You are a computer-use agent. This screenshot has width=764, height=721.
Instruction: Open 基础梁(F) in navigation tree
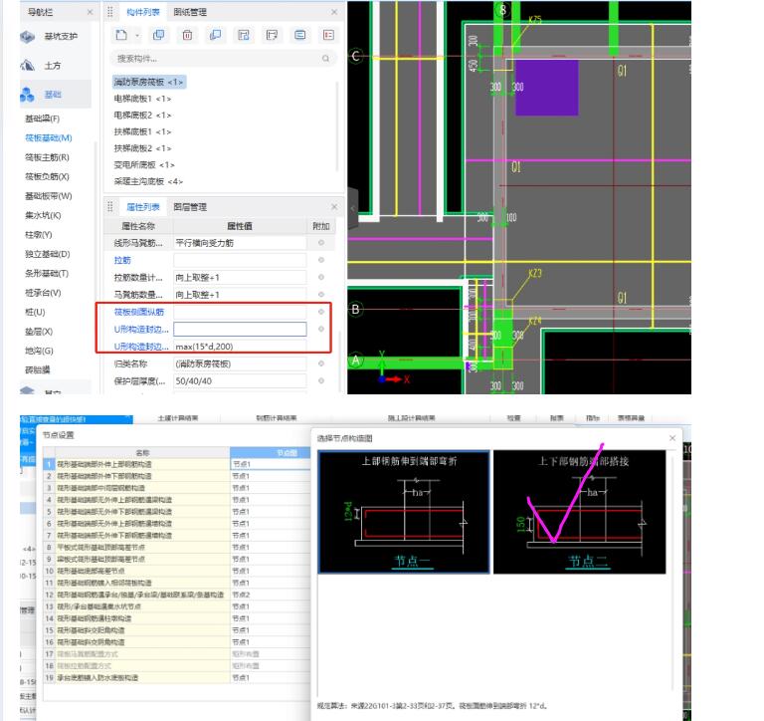pos(43,119)
